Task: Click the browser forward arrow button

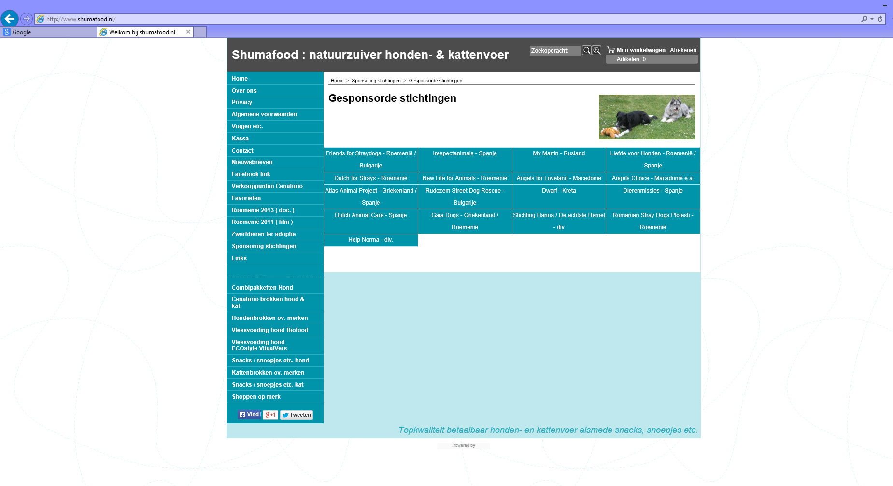Action: 27,19
